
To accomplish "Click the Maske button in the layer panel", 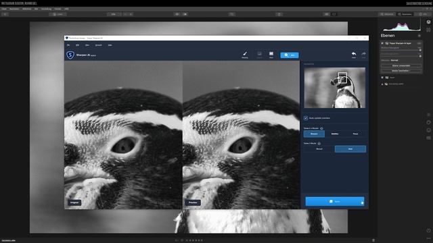I will pos(401,71).
